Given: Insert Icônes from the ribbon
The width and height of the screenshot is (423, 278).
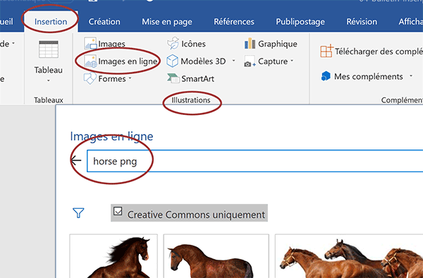Looking at the screenshot, I should tap(186, 44).
